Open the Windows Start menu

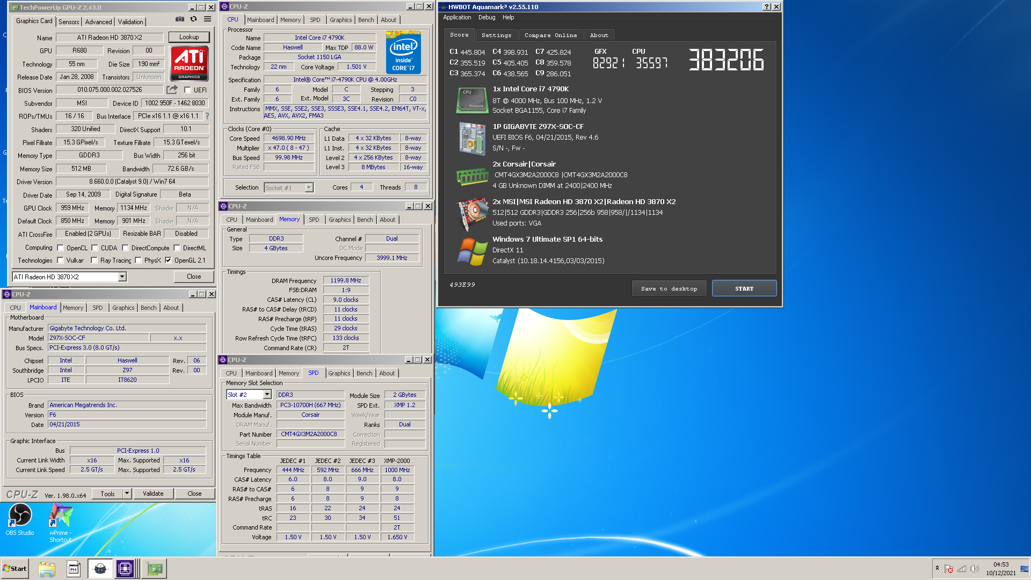point(15,569)
